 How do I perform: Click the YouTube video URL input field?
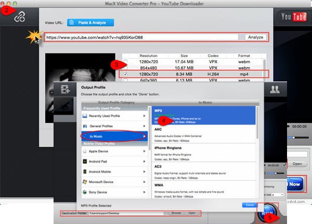coord(141,37)
